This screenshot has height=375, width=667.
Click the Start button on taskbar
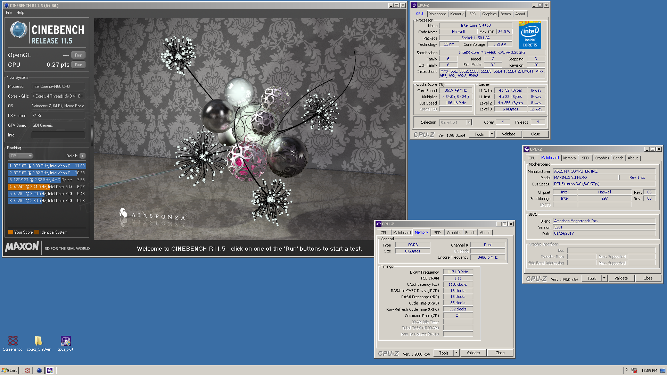pyautogui.click(x=9, y=370)
